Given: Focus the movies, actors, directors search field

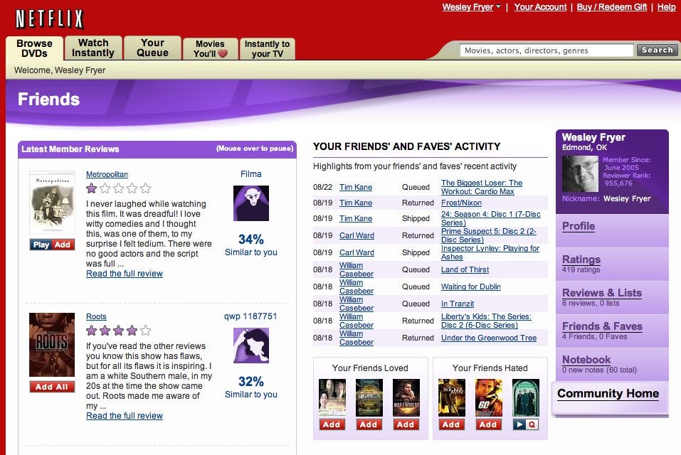Looking at the screenshot, I should coord(547,50).
